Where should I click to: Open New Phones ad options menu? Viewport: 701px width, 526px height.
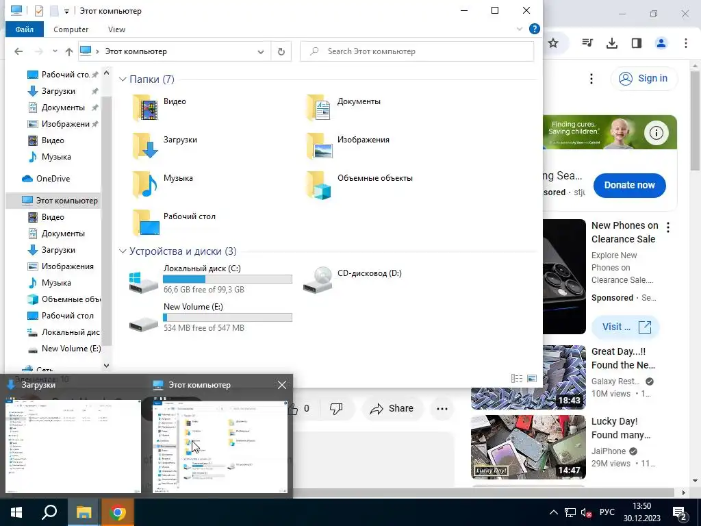pos(668,227)
